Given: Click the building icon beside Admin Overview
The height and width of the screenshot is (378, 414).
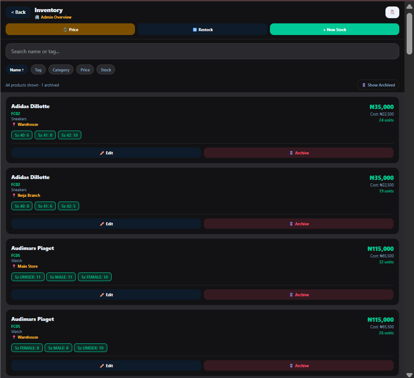Looking at the screenshot, I should coord(37,17).
